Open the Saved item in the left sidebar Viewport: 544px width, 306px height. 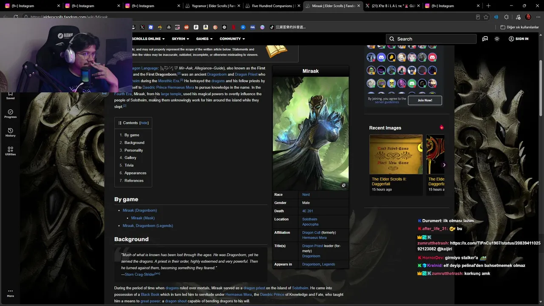tap(10, 96)
